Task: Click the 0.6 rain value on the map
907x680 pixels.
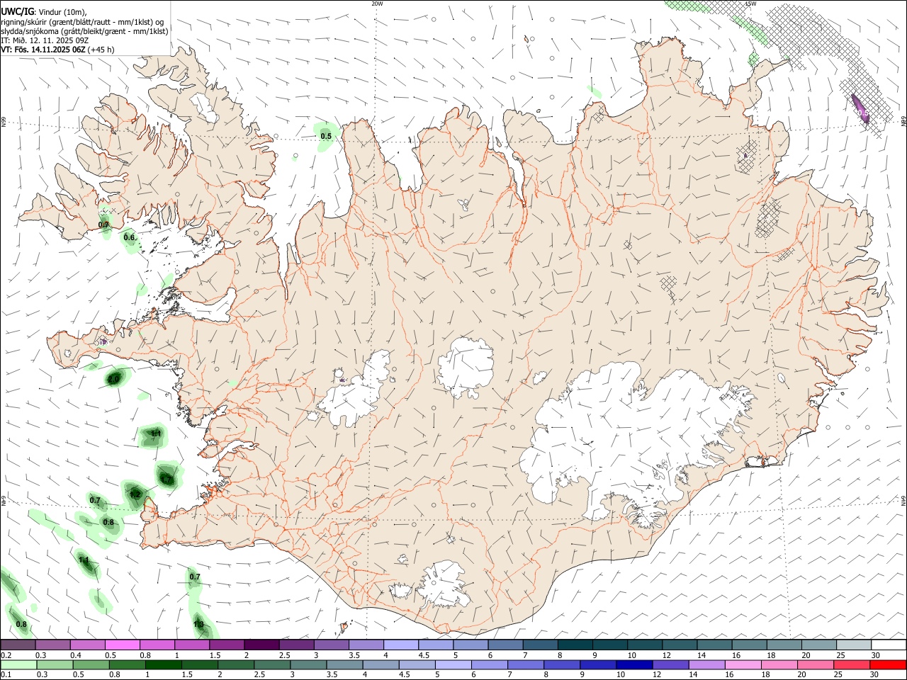Action: pyautogui.click(x=130, y=237)
